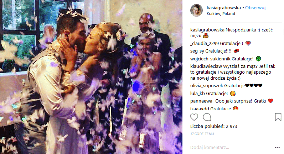This screenshot has width=284, height=154.
Task: Open the three-dot more options menu
Action: pyautogui.click(x=277, y=148)
